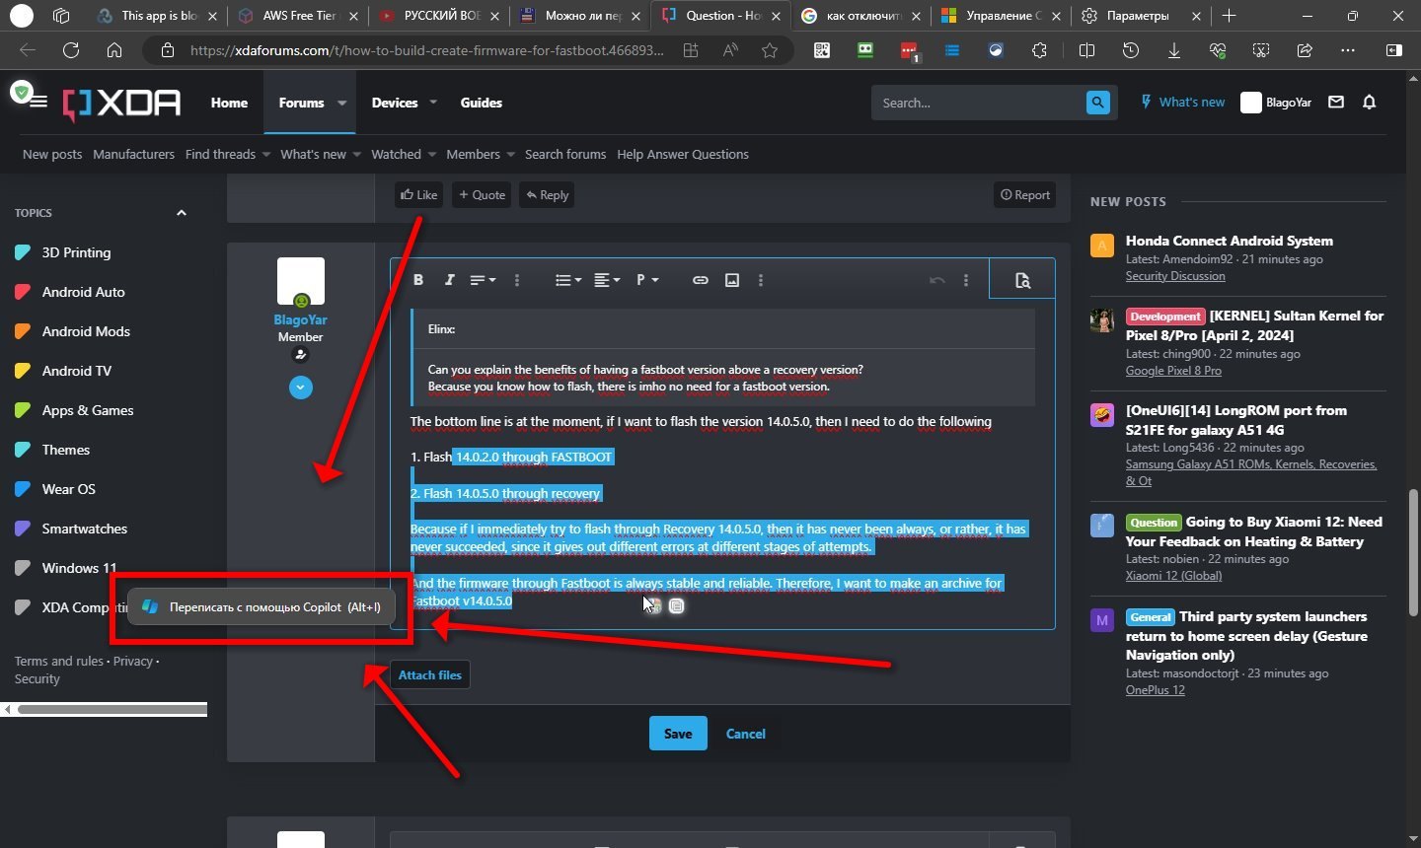The height and width of the screenshot is (848, 1421).
Task: Click the Переписать с помощью Copilot popup
Action: tap(262, 607)
